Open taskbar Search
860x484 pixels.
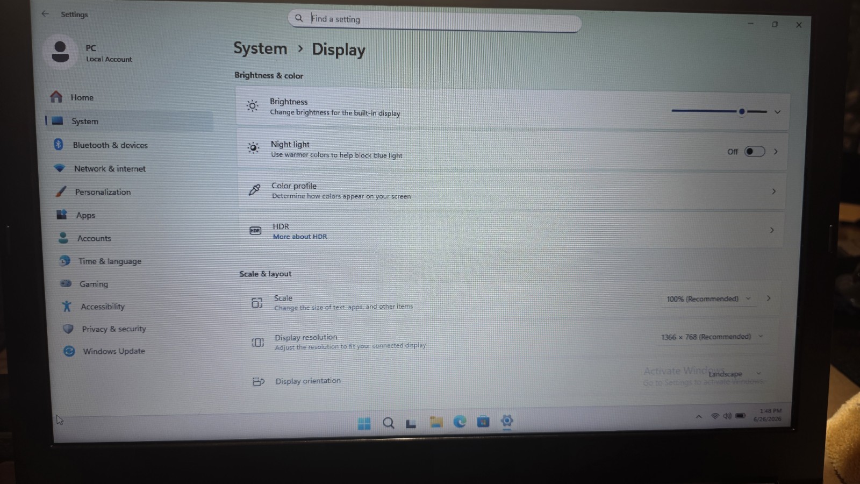point(388,423)
